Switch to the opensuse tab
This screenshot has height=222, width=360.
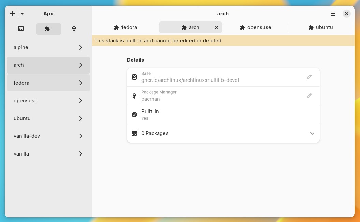(255, 27)
